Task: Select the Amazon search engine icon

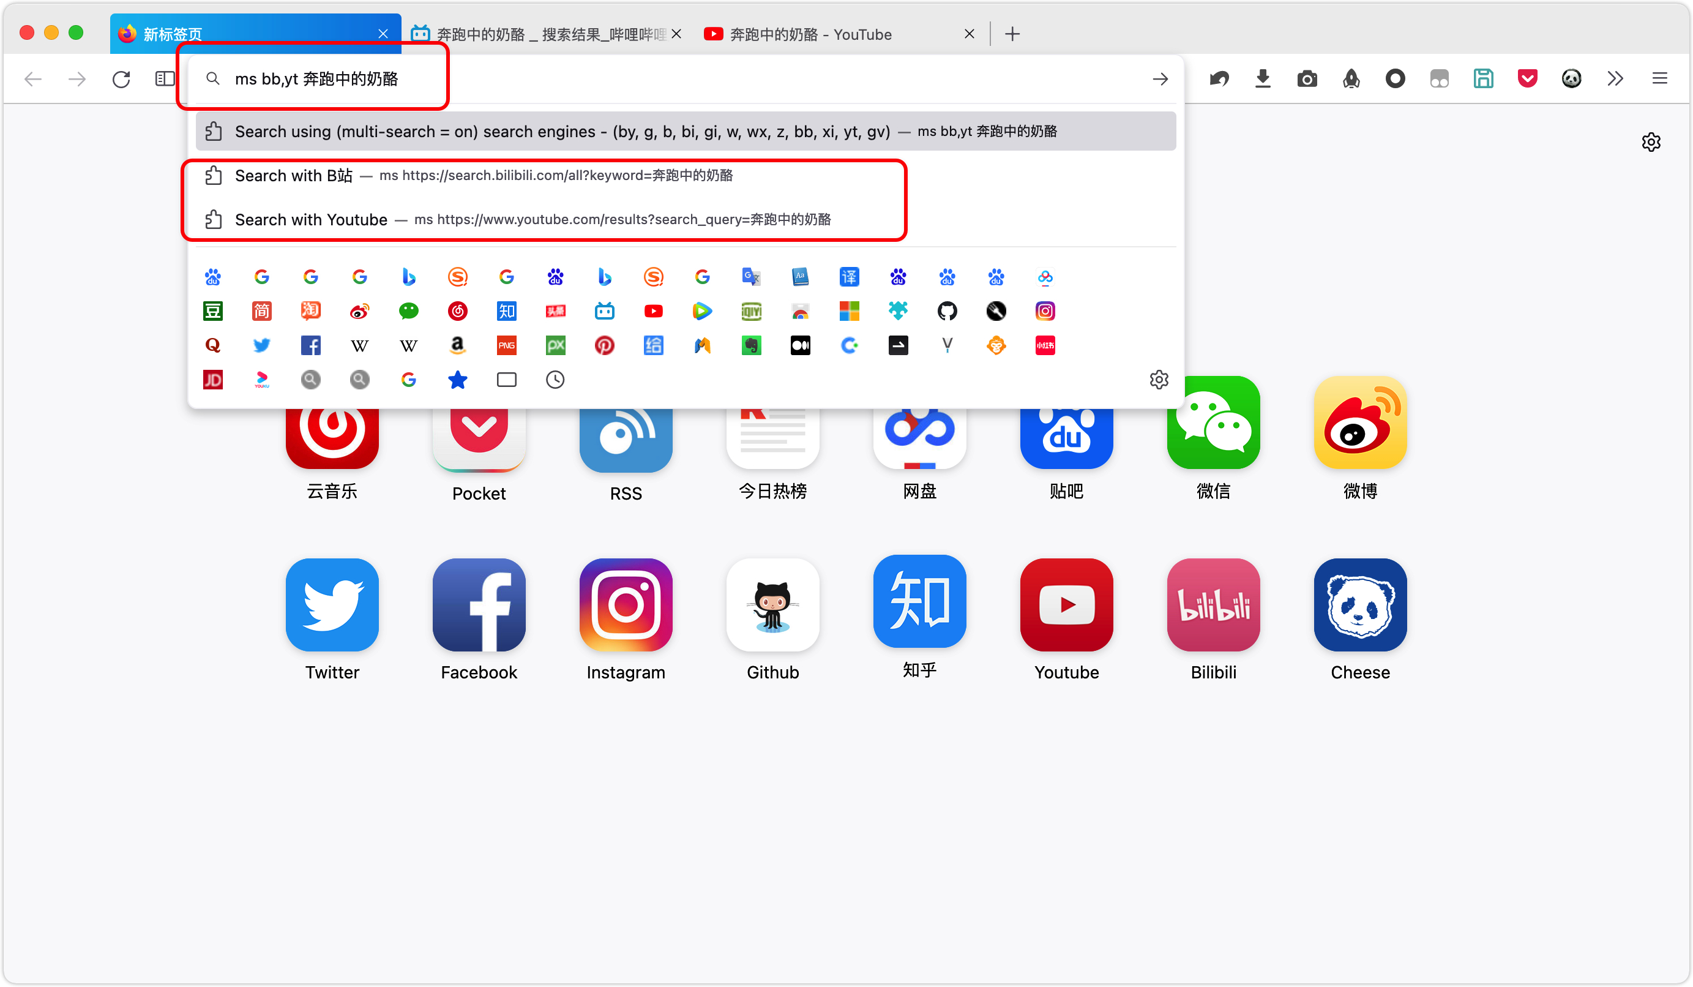Action: [457, 345]
